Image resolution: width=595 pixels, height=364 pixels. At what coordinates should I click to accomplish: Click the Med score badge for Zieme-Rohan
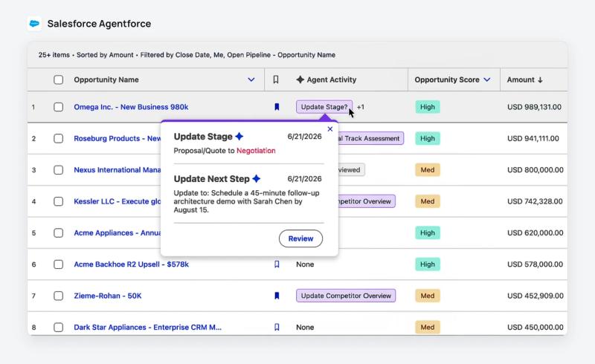coord(428,296)
